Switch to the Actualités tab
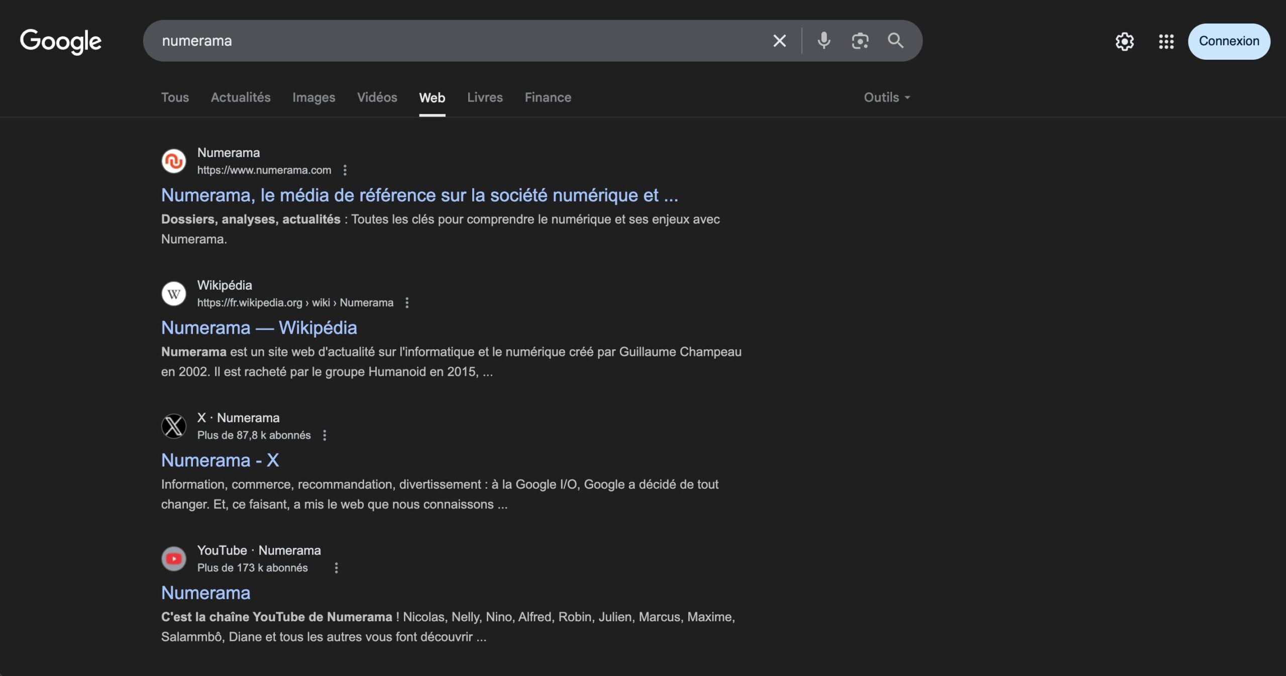The image size is (1286, 676). click(241, 97)
